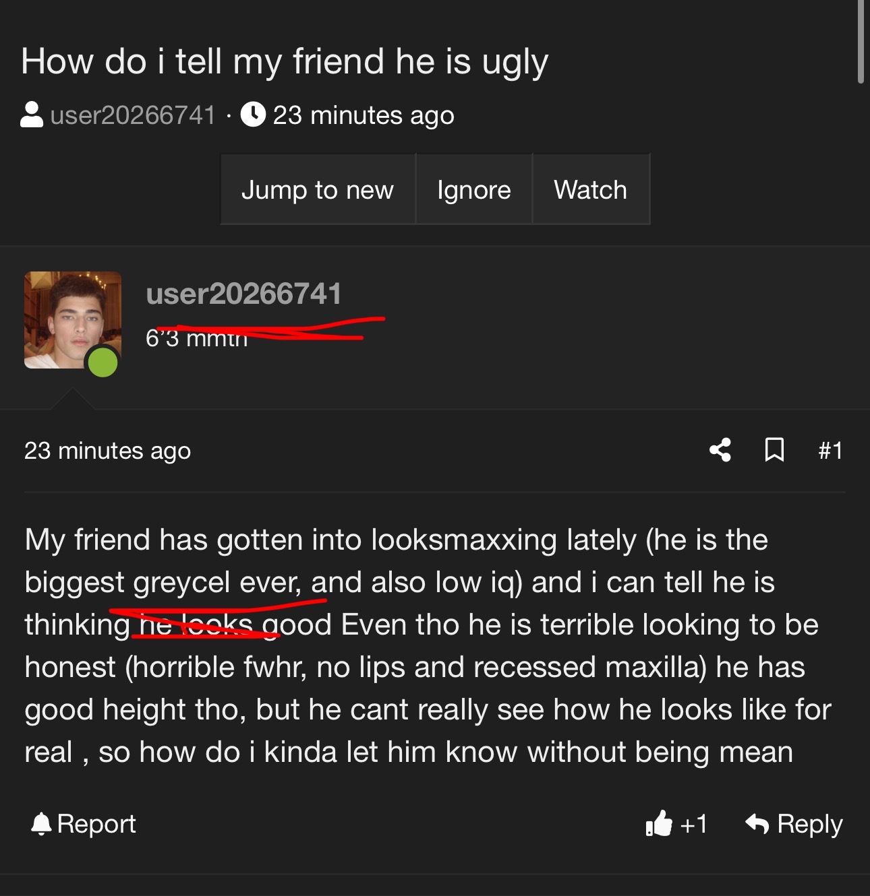This screenshot has height=896, width=870.
Task: Bookmark the post using the bookmark icon
Action: pyautogui.click(x=774, y=450)
